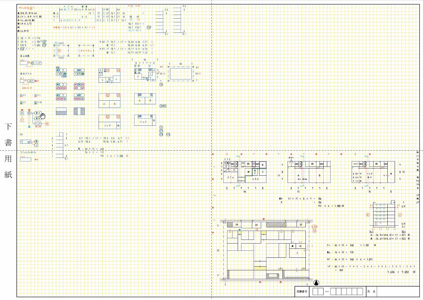Click room C in the large site plan
This screenshot has height=300, width=423.
click(298, 253)
